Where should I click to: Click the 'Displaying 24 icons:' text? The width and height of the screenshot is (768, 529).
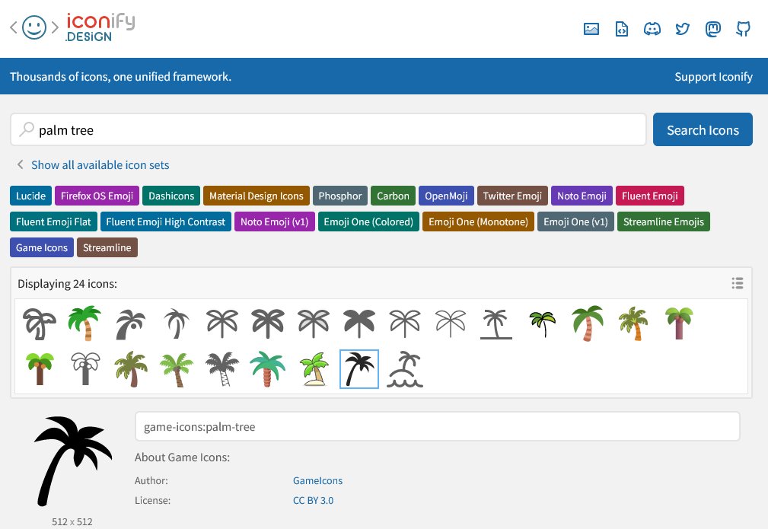67,284
